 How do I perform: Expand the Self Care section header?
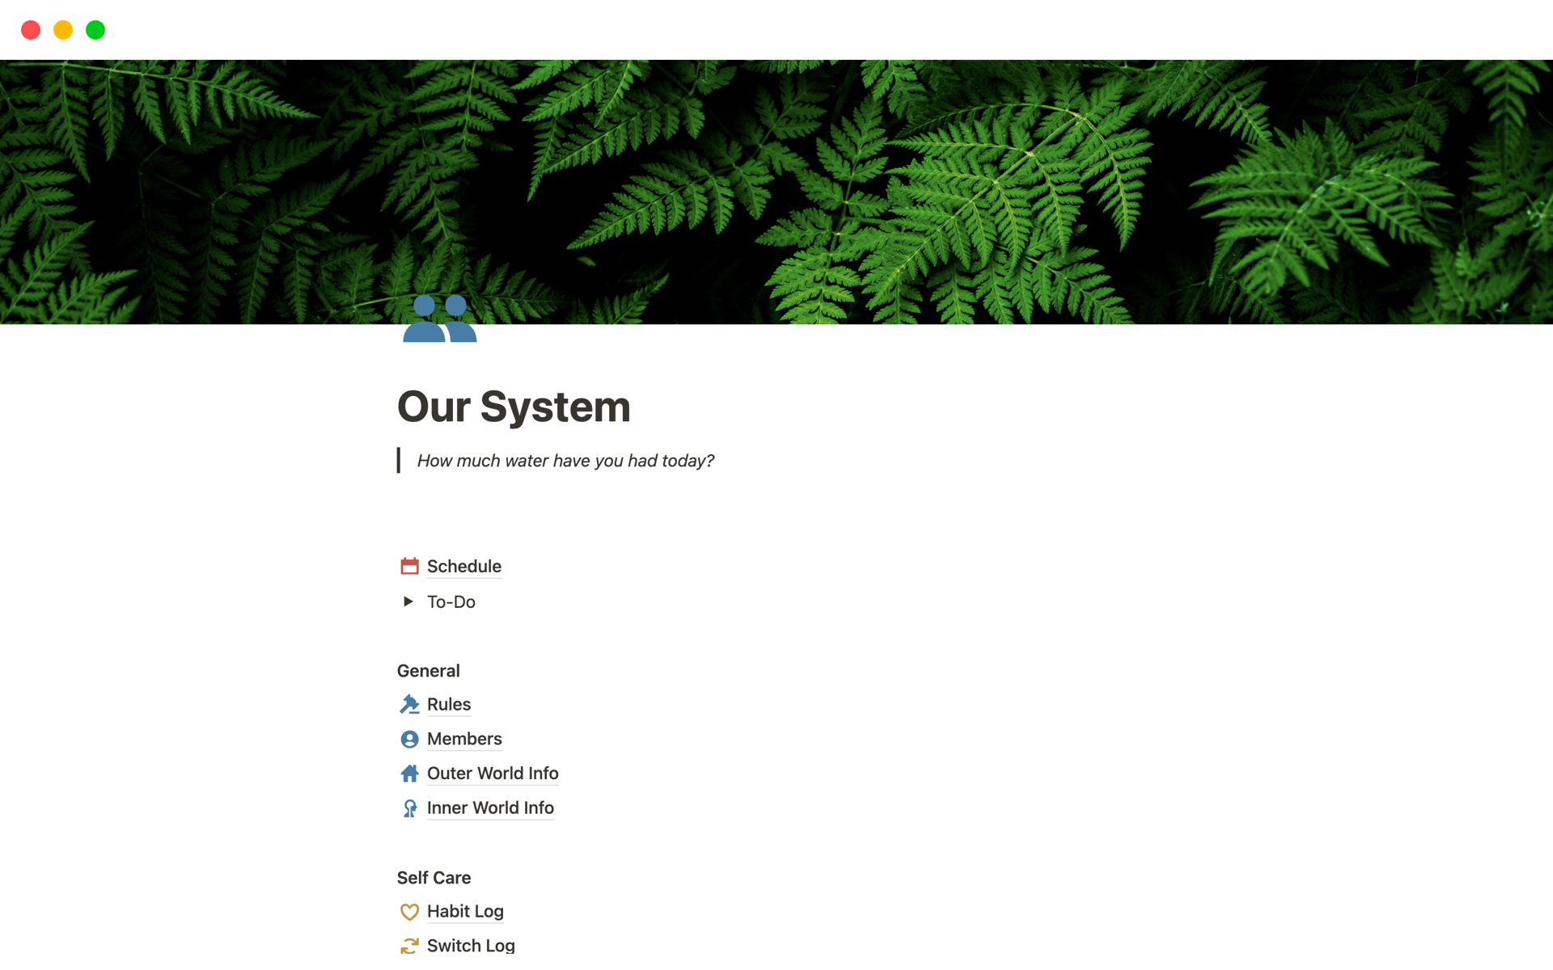pos(435,876)
